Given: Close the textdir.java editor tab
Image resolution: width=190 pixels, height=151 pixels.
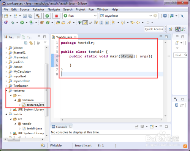Looking at the screenshot, I should (75, 37).
